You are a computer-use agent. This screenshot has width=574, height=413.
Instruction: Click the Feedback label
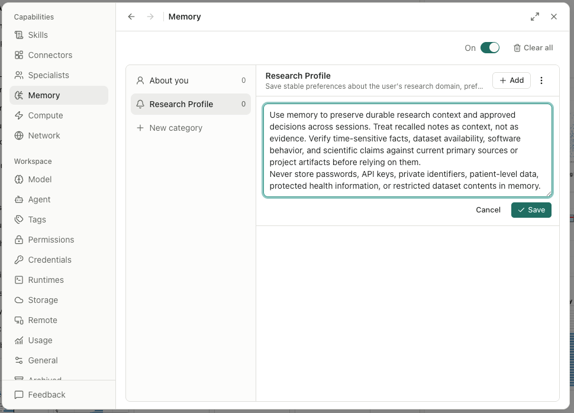47,395
